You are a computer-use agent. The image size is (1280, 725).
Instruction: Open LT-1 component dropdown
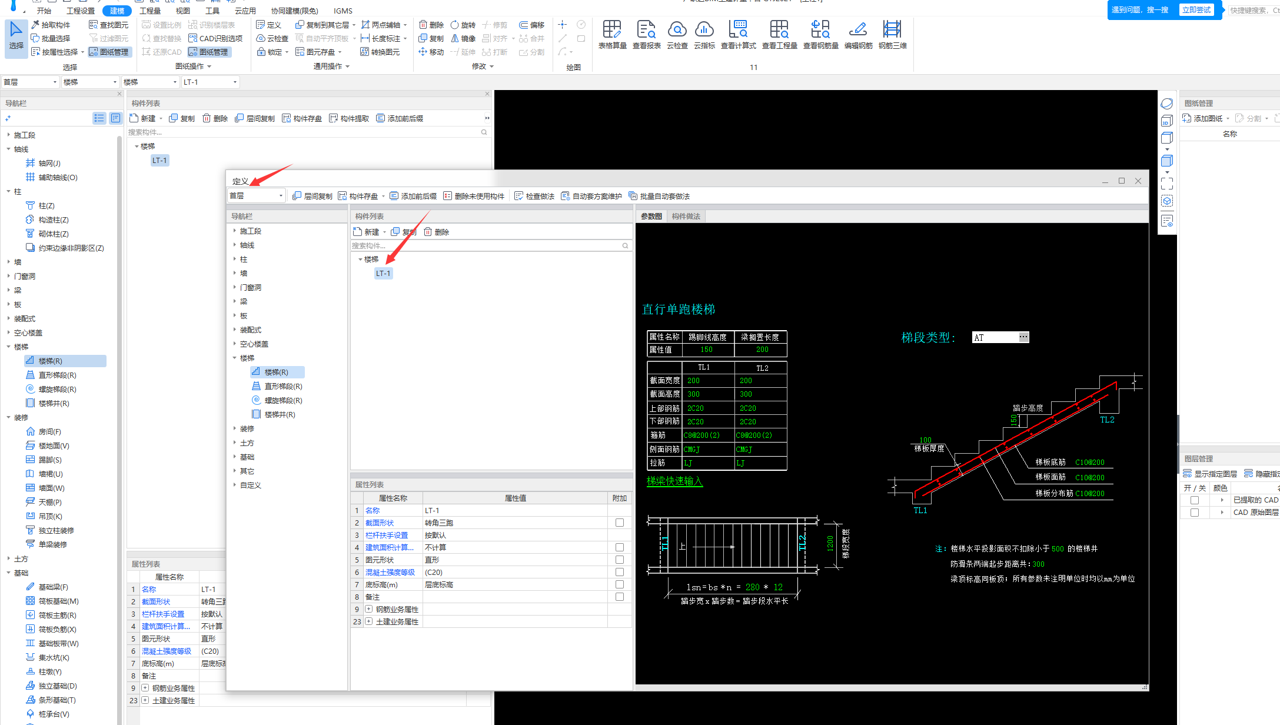(210, 82)
